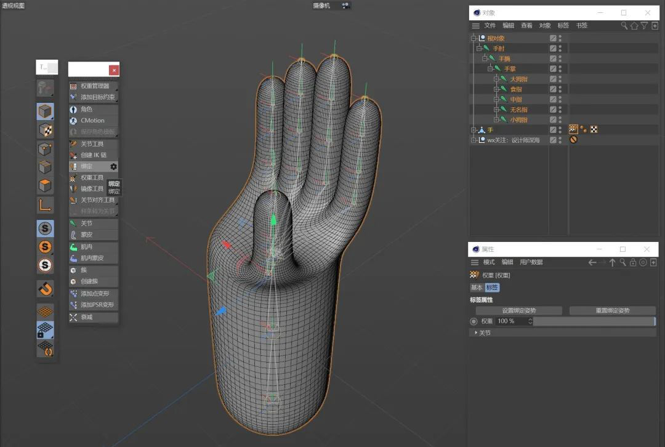Expand the 关节 section in 属性 panel
The height and width of the screenshot is (447, 665).
coord(476,333)
